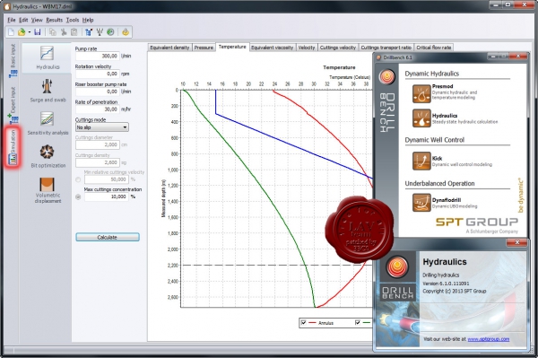538x358 pixels.
Task: Open the www.sptgroup.com link
Action: click(x=489, y=339)
